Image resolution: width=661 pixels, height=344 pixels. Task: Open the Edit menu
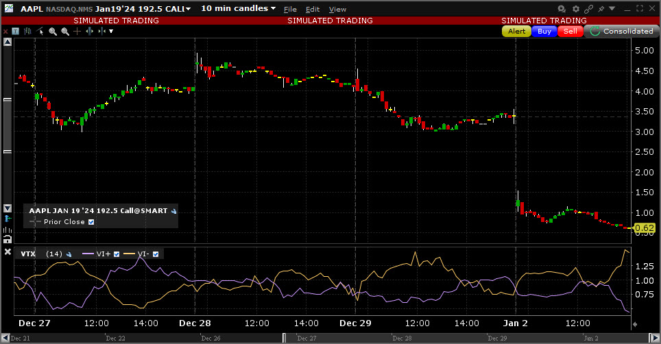pos(313,10)
